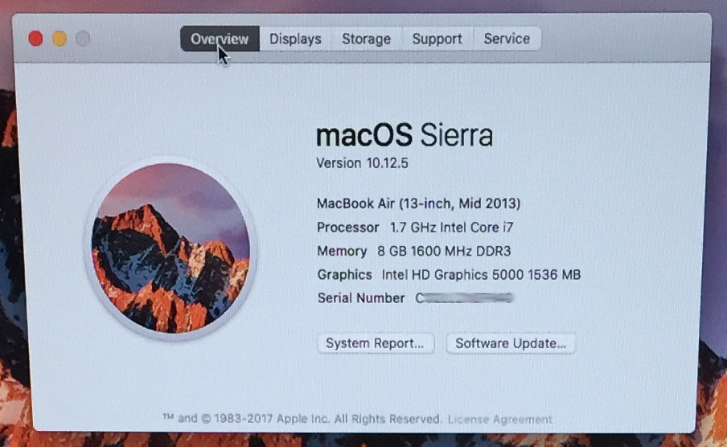Image resolution: width=727 pixels, height=447 pixels.
Task: Switch to the Displays tab
Action: click(x=295, y=39)
